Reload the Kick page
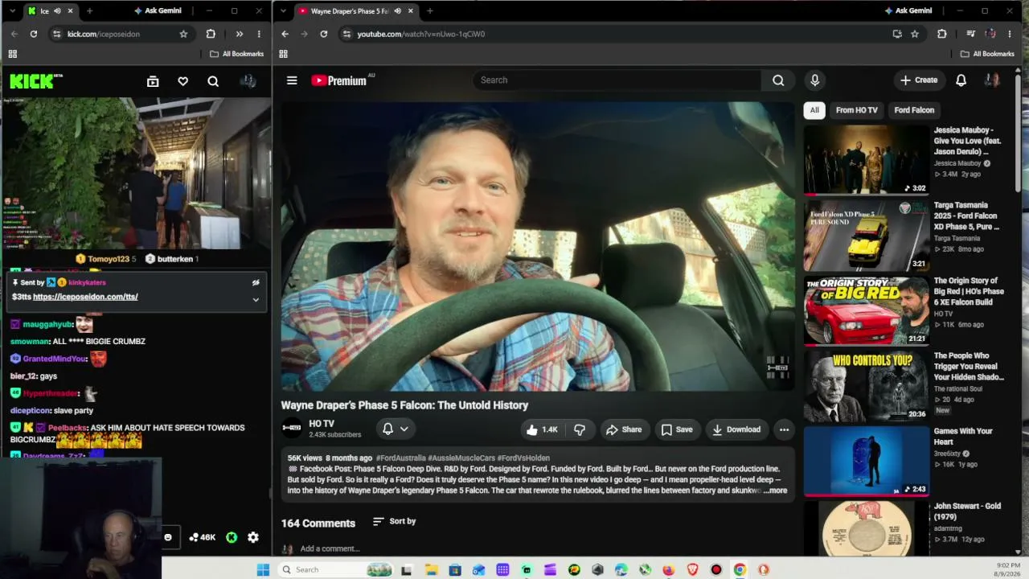 [33, 34]
